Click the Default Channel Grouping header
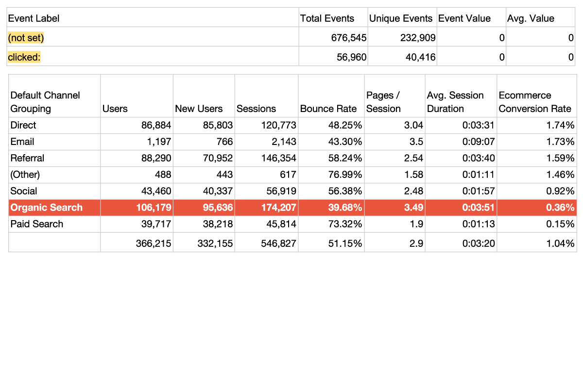 45,102
